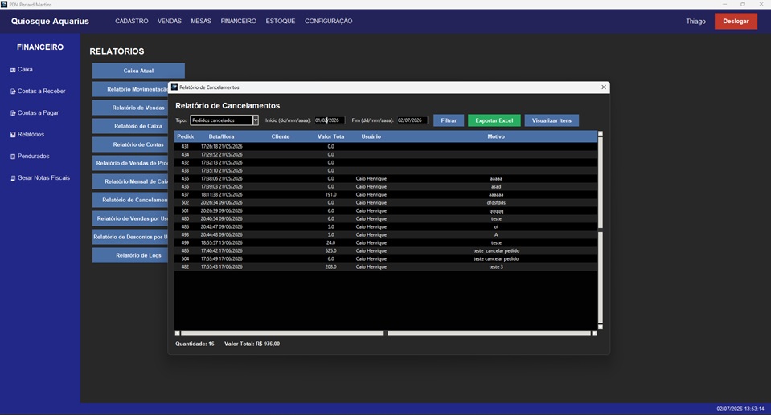
Task: Open the VENDAS menu
Action: (169, 21)
